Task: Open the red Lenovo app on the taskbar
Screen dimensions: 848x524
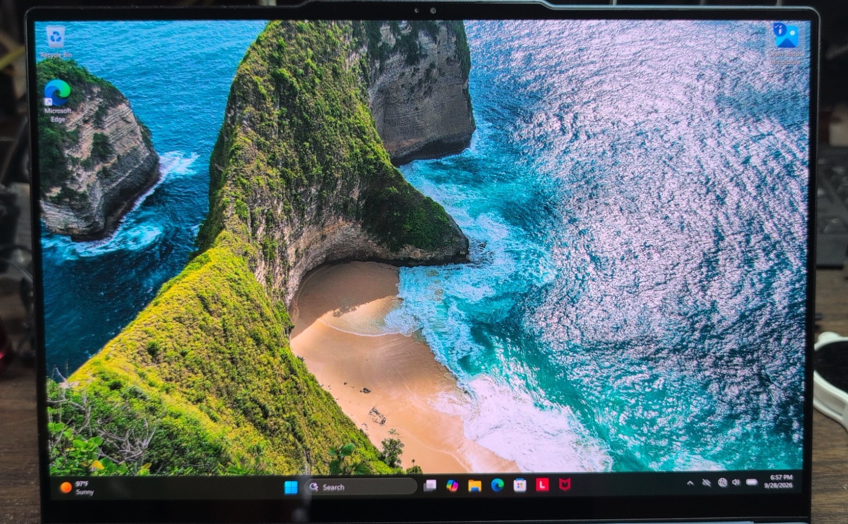Action: pos(542,484)
